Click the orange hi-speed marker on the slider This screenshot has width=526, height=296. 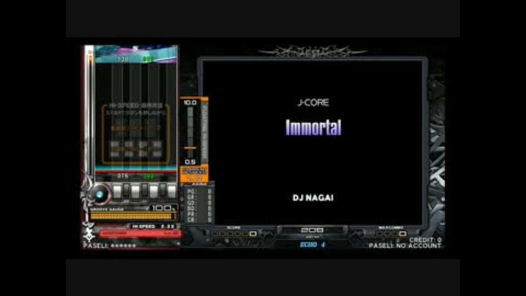190,147
